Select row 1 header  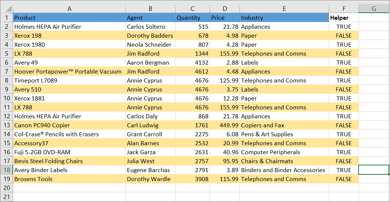(x=6, y=18)
